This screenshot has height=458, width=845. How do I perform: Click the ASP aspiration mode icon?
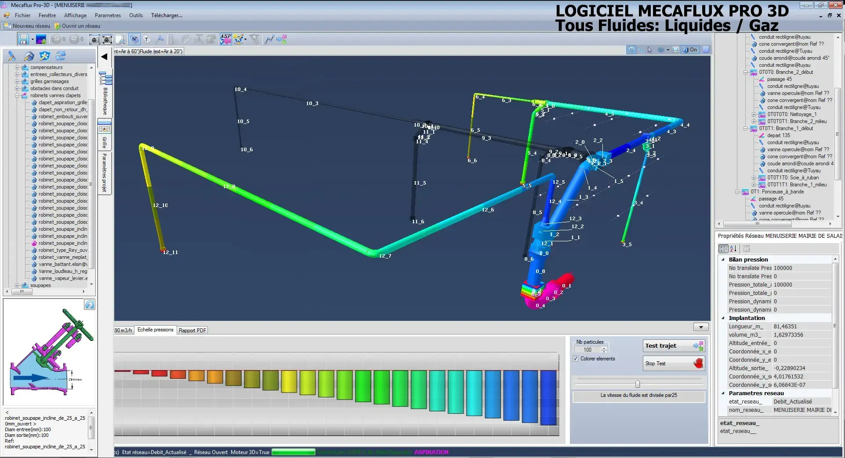(225, 40)
